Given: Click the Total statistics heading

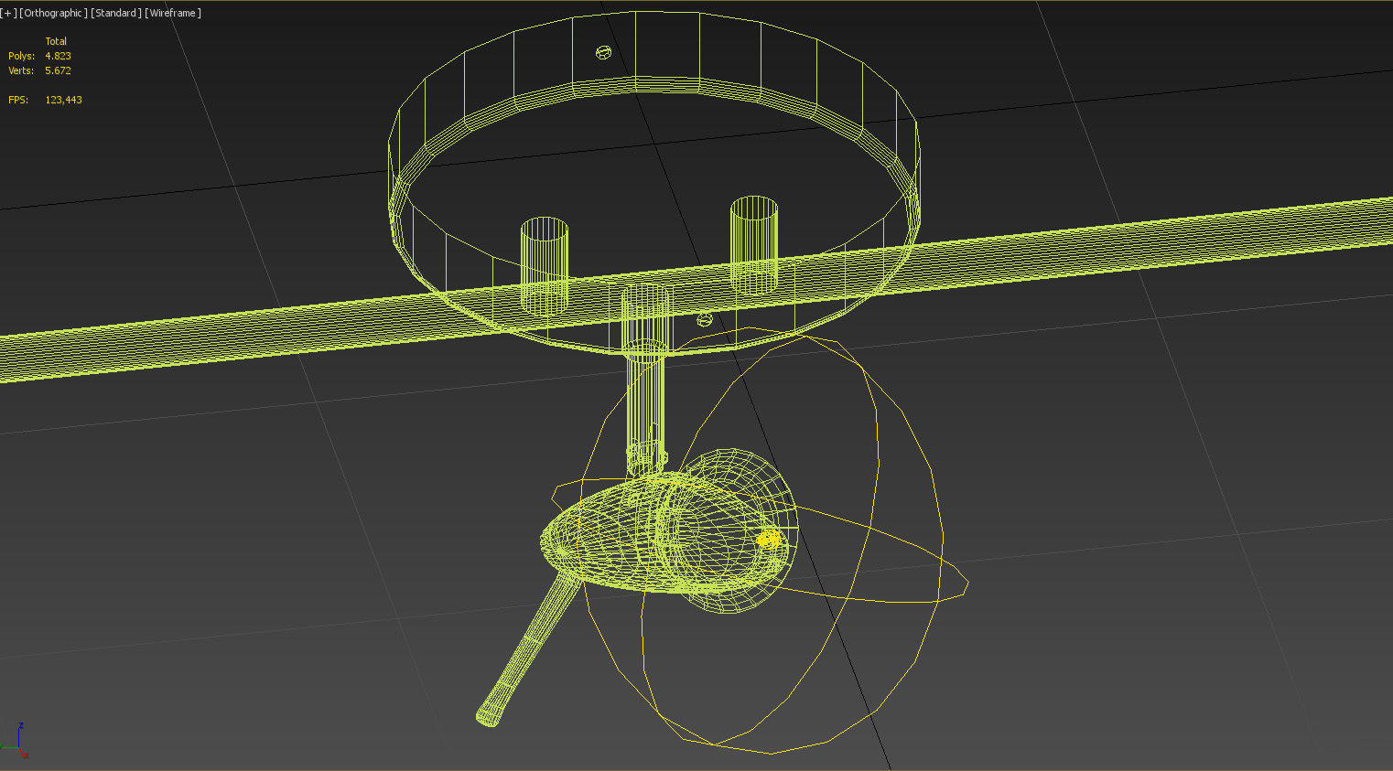Looking at the screenshot, I should click(x=56, y=41).
